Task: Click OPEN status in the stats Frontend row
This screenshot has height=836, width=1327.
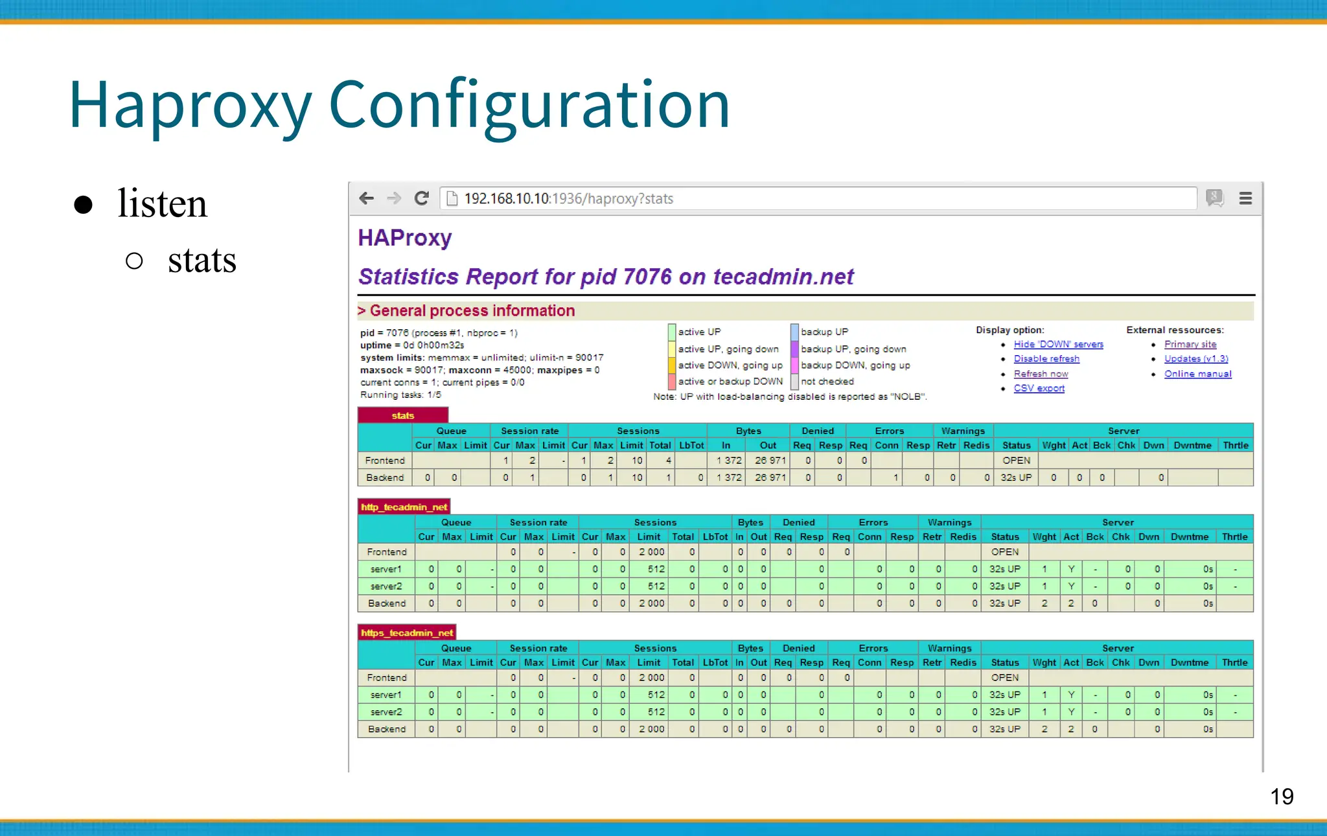Action: (x=1016, y=461)
